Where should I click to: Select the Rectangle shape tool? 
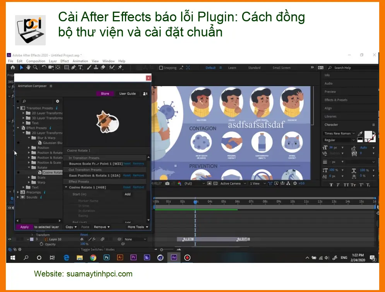point(66,67)
